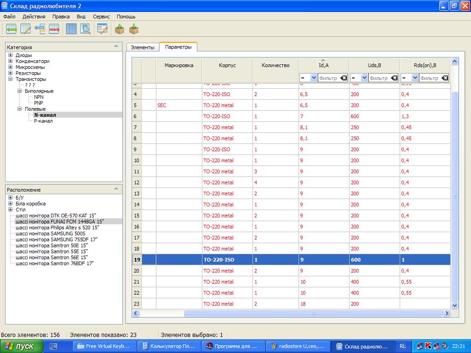Viewport: 471px width, 353px height.
Task: Click the table with pencil edit icon
Action: [x=25, y=29]
